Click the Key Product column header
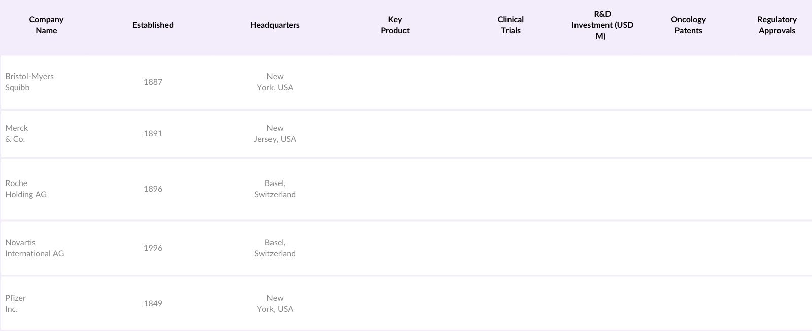 (x=395, y=25)
